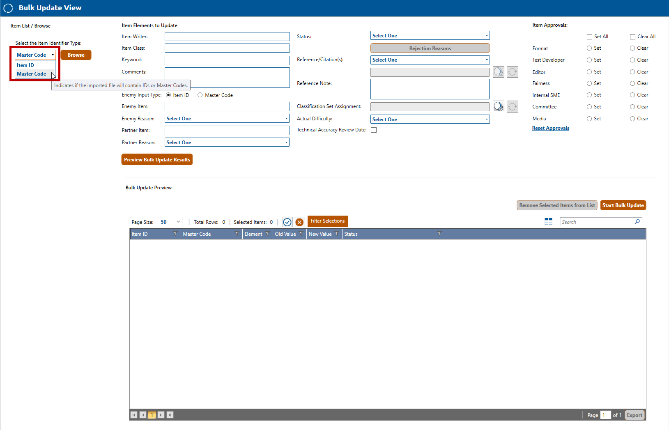Click Preview Bulk Update Results button
The height and width of the screenshot is (430, 669).
coord(157,160)
